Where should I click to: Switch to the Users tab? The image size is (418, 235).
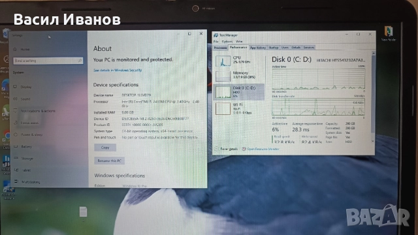[x=285, y=48]
